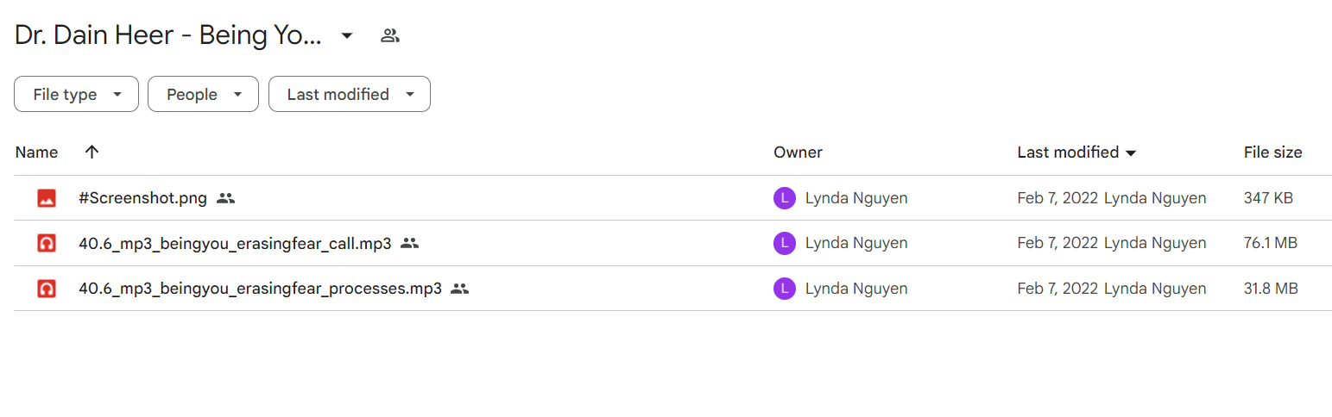Viewport: 1332px width, 417px height.
Task: Click shared icon next to erasingfear_call.mp3
Action: coord(410,243)
